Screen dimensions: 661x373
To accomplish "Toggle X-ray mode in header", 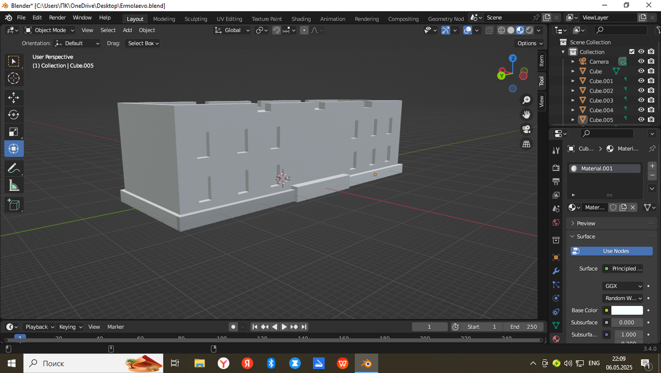I will click(x=489, y=30).
